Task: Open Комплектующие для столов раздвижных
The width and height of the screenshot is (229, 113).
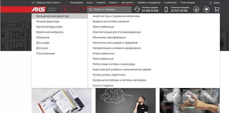Action: 117,32
